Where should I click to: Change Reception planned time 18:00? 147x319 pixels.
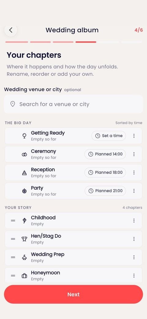click(x=105, y=172)
